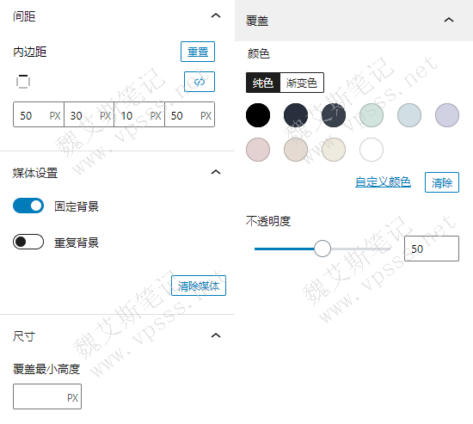Viewport: 473px width, 424px height.
Task: Pick the pure black color swatch
Action: pyautogui.click(x=258, y=115)
